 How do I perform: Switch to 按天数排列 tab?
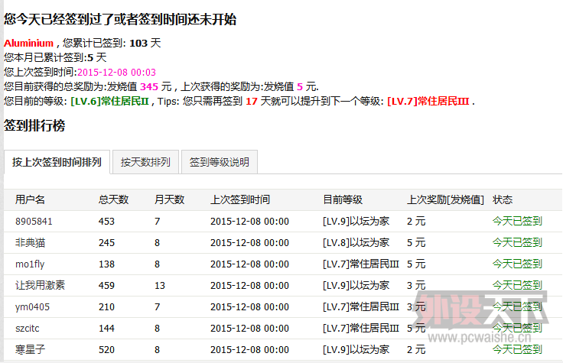pyautogui.click(x=145, y=162)
